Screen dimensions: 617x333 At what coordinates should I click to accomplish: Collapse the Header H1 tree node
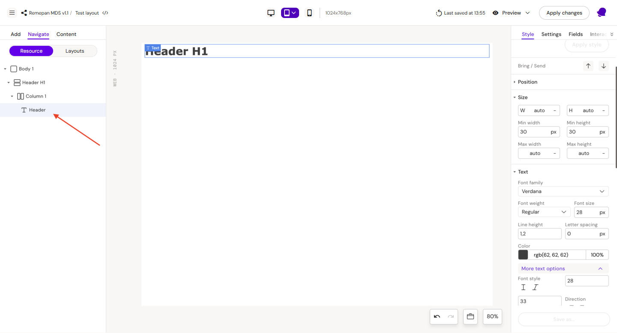click(x=9, y=83)
